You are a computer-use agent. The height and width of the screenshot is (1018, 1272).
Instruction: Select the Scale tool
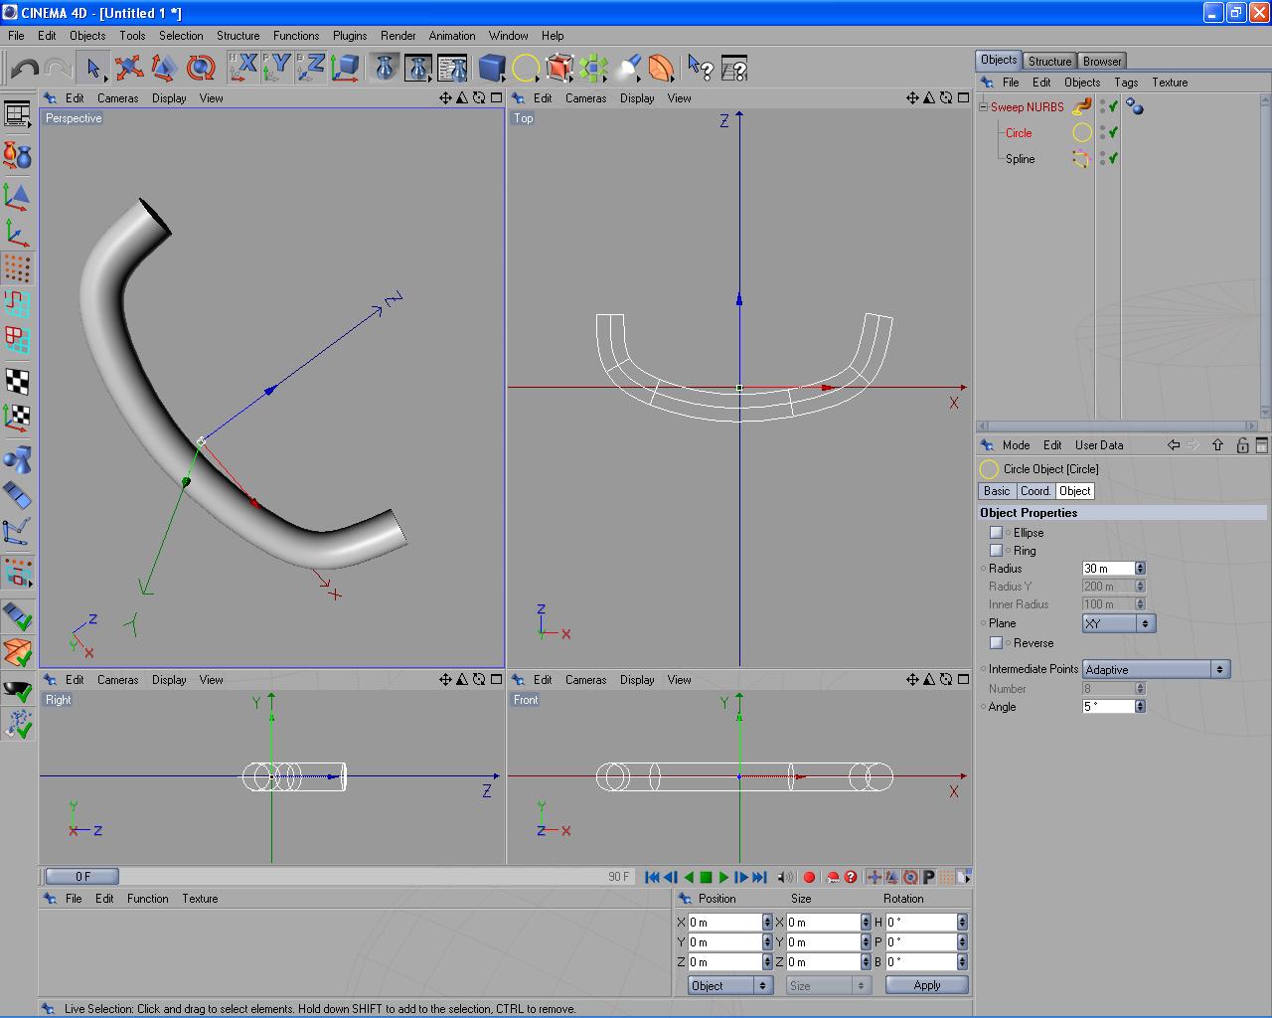(164, 68)
